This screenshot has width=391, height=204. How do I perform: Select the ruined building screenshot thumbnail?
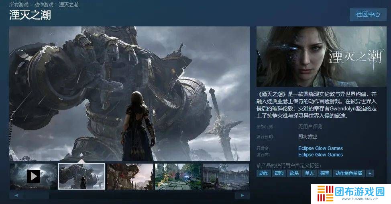pos(226,176)
